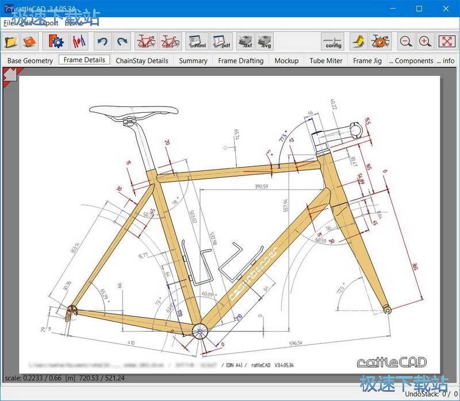The height and width of the screenshot is (401, 460).
Task: Click the 353.14 seatstay dimension
Action: coord(75,248)
